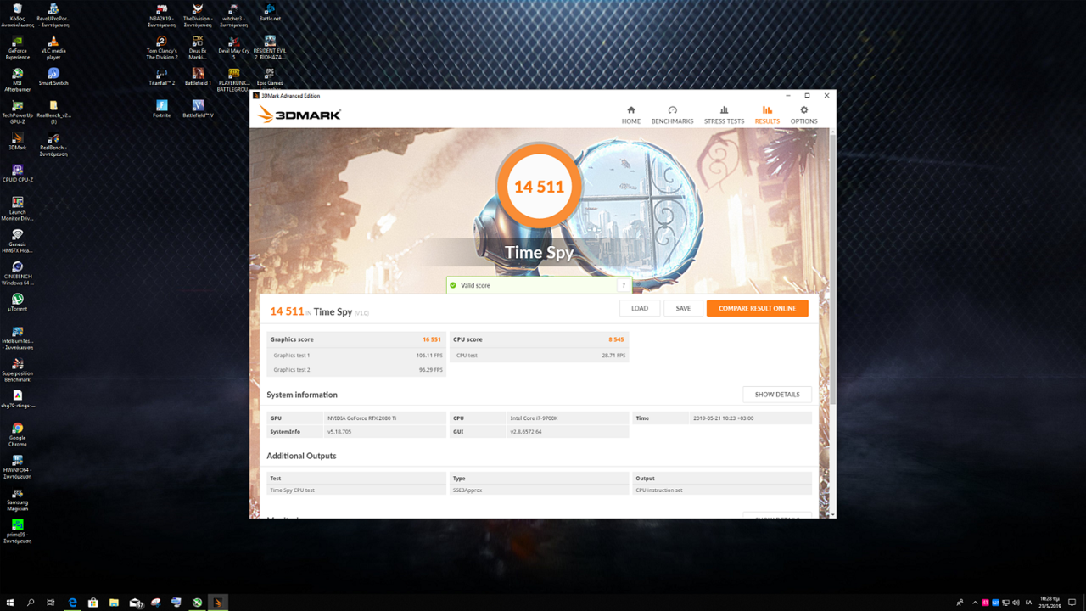Select the Titanfall 2 desktop icon

pos(161,77)
